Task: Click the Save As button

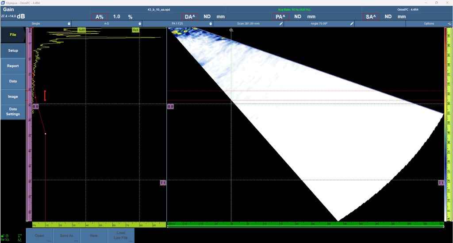Action: pos(67,236)
